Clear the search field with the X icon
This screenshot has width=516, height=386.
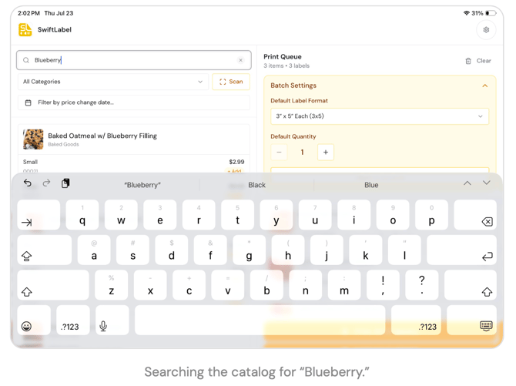click(x=240, y=60)
